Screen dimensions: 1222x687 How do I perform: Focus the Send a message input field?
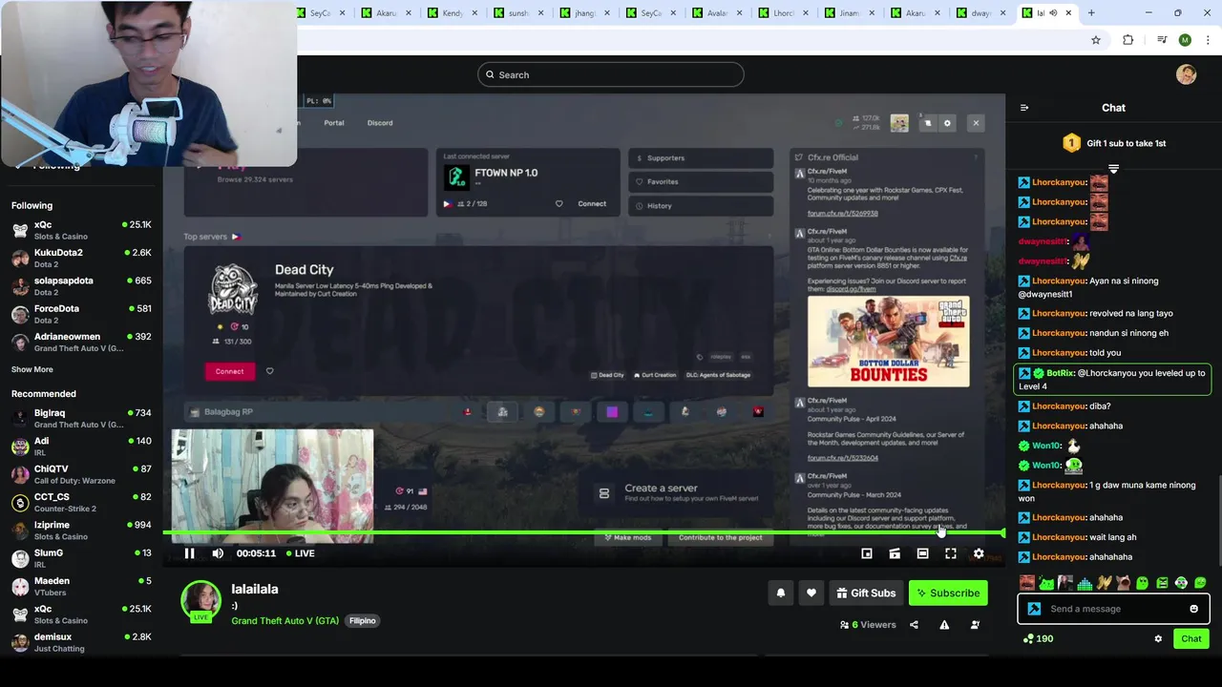point(1112,609)
